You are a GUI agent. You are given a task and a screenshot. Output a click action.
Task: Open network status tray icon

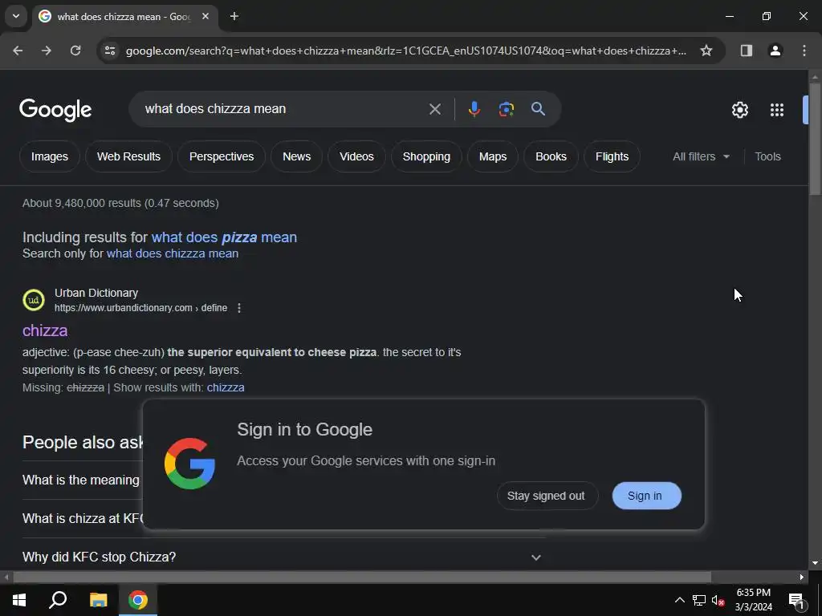tap(699, 600)
